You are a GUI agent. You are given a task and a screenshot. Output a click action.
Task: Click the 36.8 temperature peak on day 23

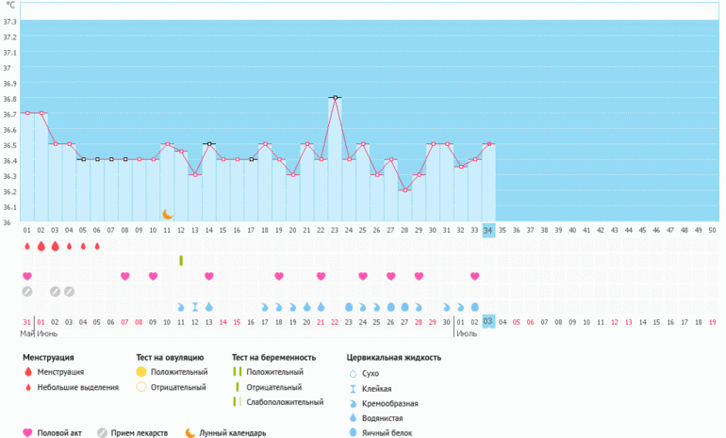(x=335, y=97)
